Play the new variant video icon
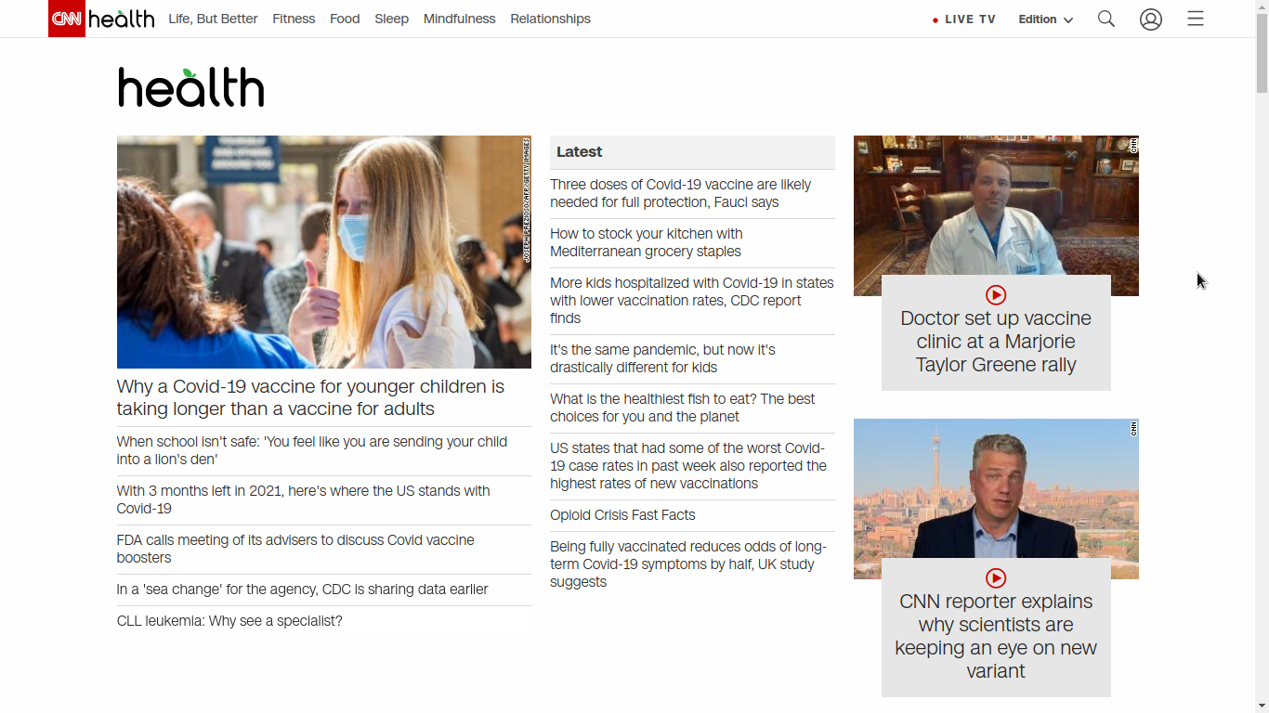The image size is (1269, 713). coord(996,578)
